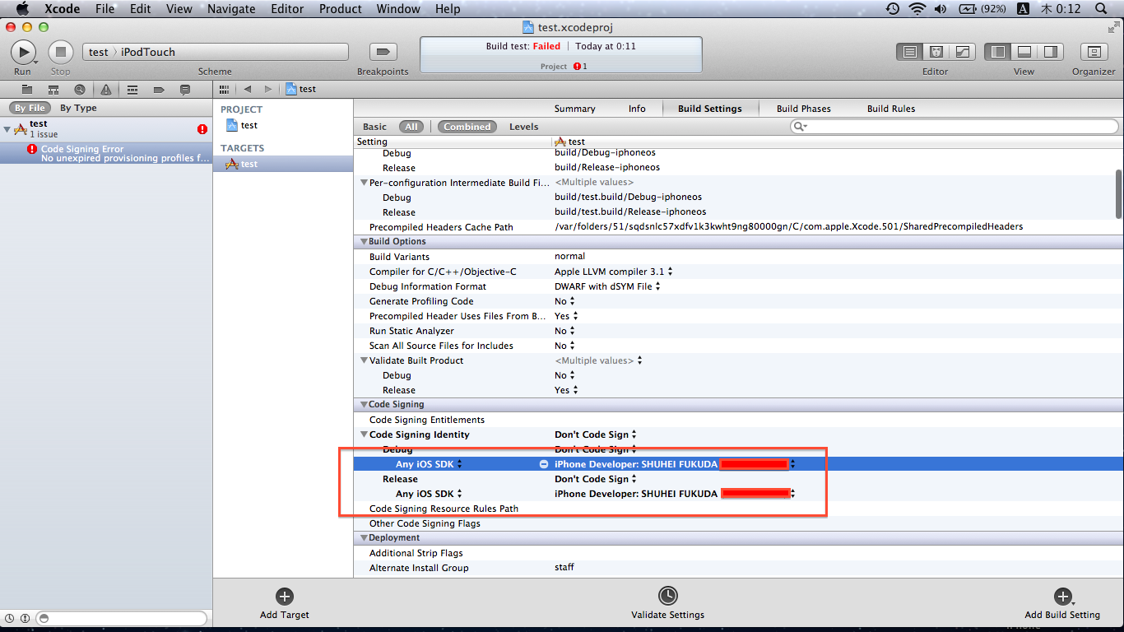Image resolution: width=1124 pixels, height=632 pixels.
Task: Open the Editor menu
Action: 286,9
